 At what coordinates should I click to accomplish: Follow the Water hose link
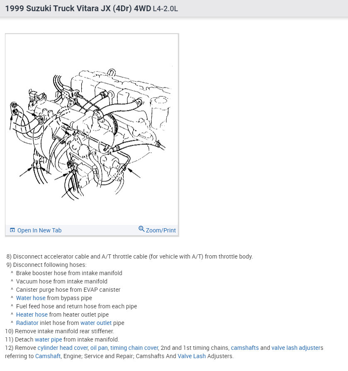point(31,298)
